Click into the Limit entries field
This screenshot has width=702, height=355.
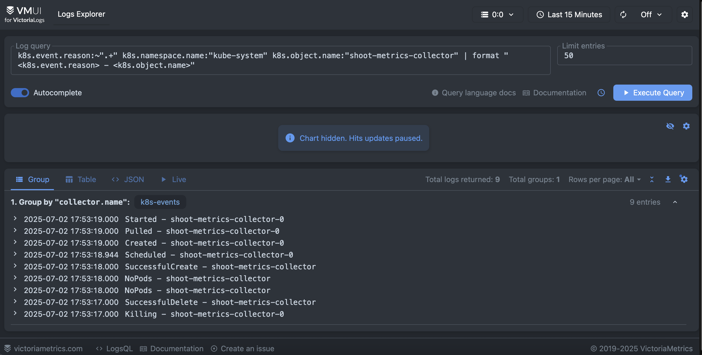(x=624, y=55)
